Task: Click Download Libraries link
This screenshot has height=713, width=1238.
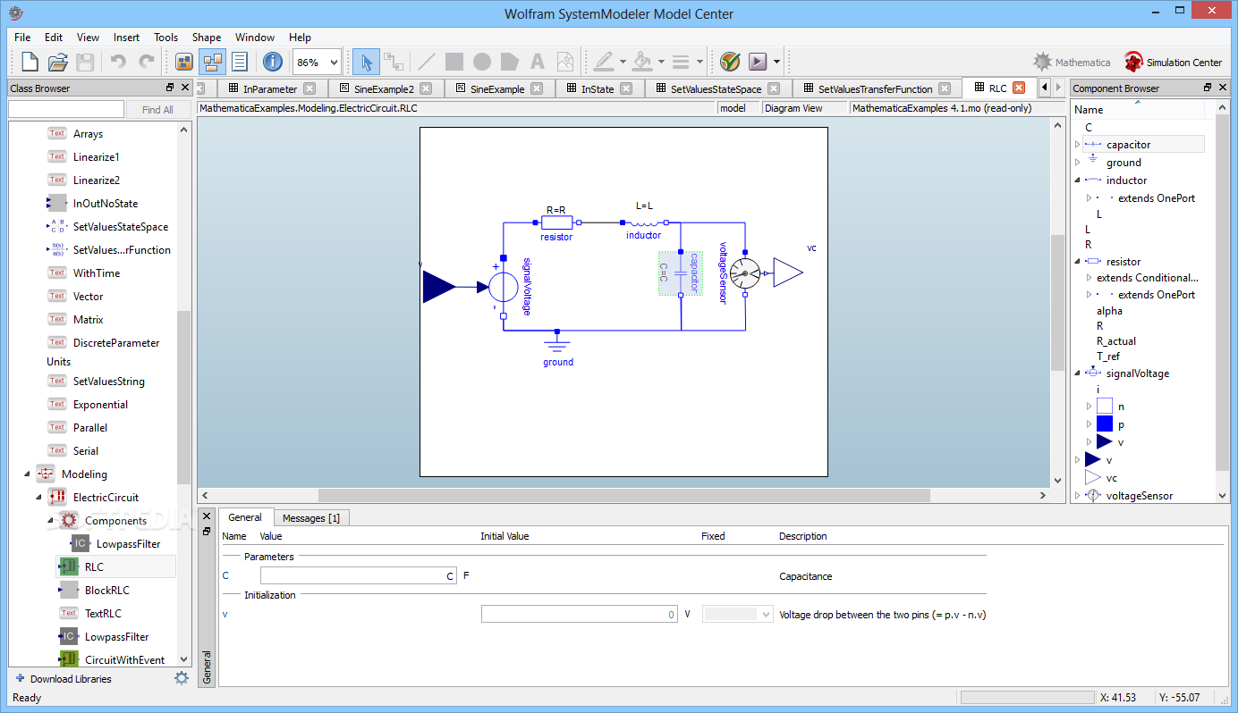Action: tap(64, 679)
